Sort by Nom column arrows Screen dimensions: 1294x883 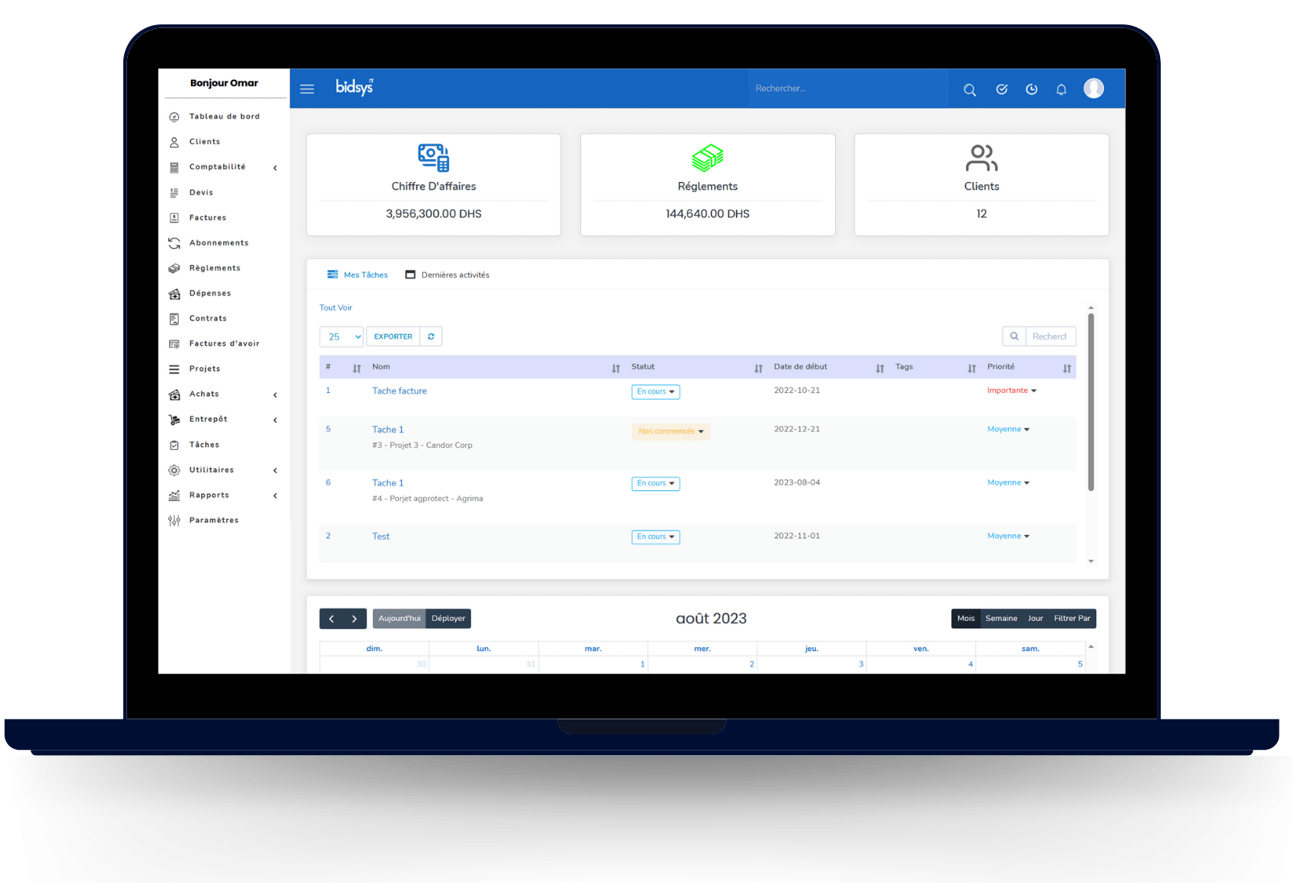click(616, 368)
